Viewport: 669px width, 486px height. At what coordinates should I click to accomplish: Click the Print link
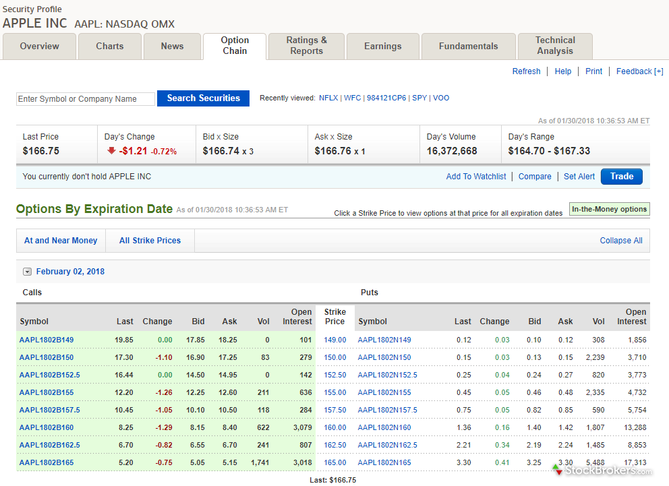point(593,71)
